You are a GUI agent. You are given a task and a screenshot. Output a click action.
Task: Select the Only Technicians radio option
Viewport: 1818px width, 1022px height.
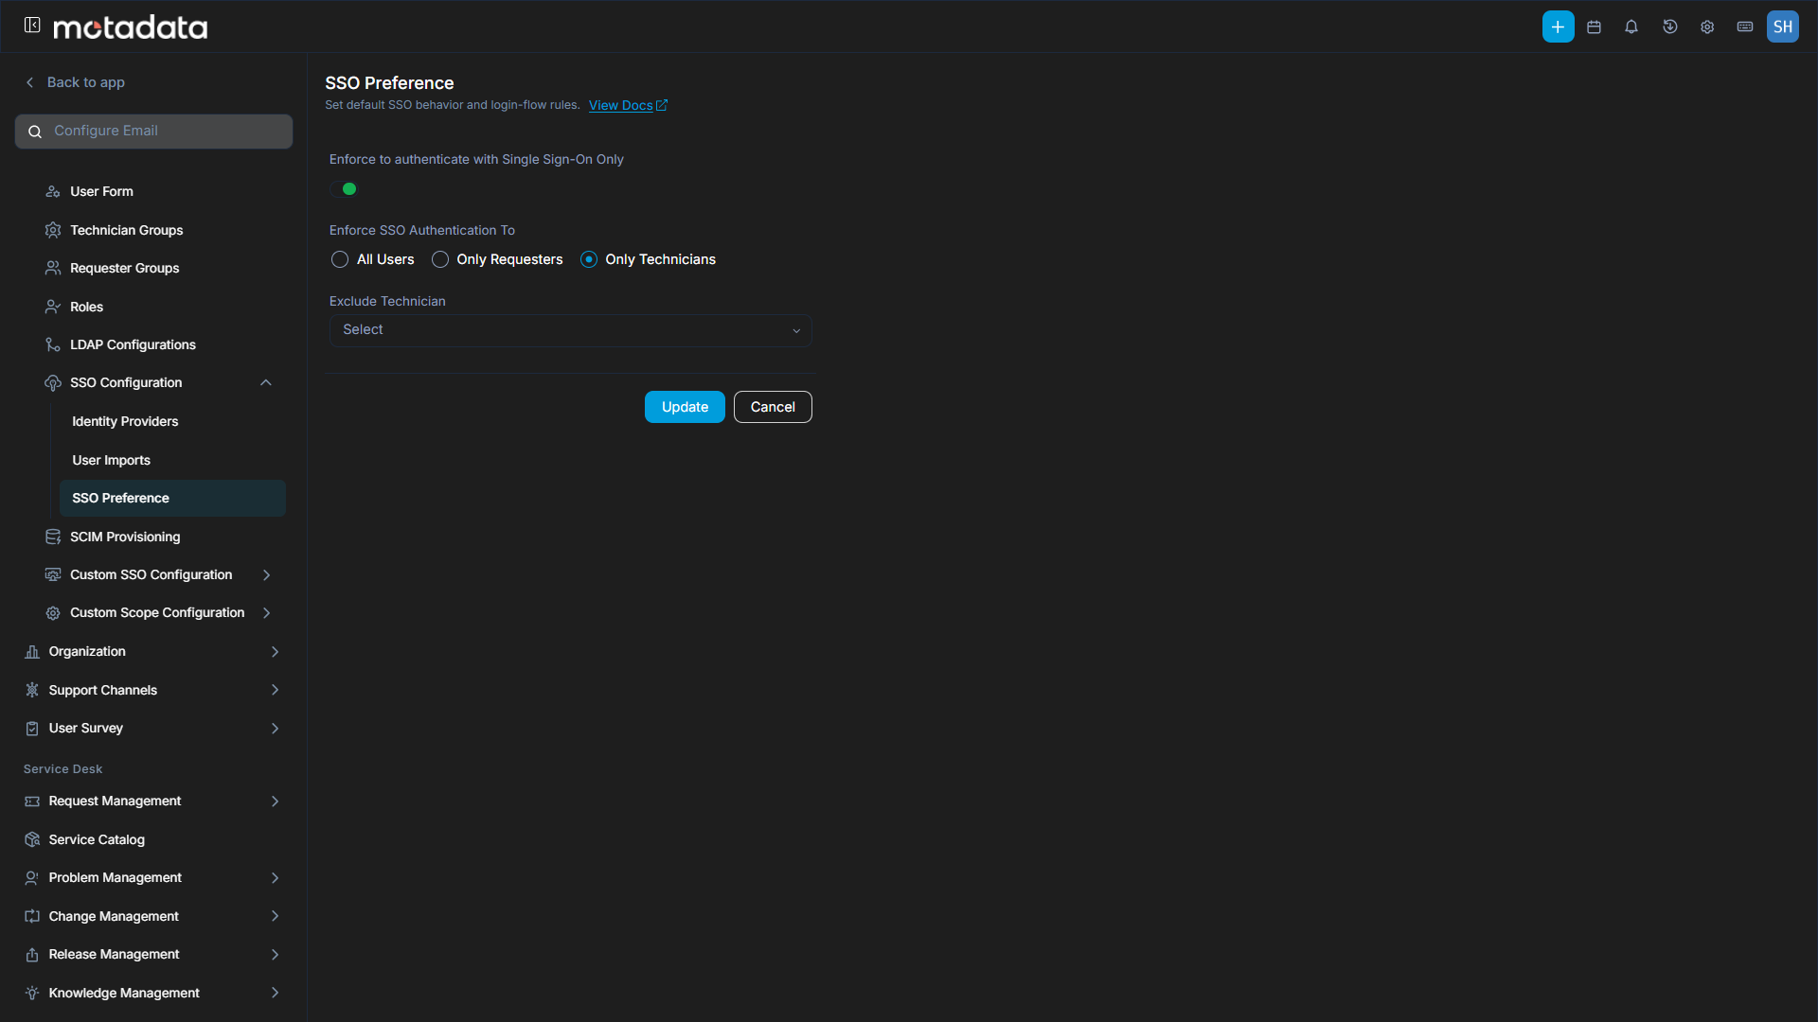589,259
